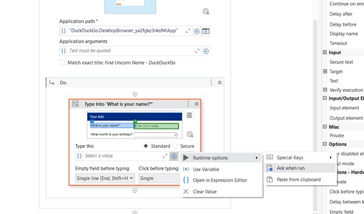Image resolution: width=364 pixels, height=214 pixels.
Task: Open the Runtime options submenu
Action: click(x=221, y=158)
